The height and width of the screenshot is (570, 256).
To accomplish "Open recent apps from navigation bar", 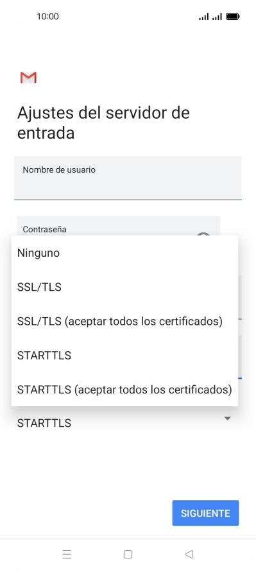I will coord(67,554).
